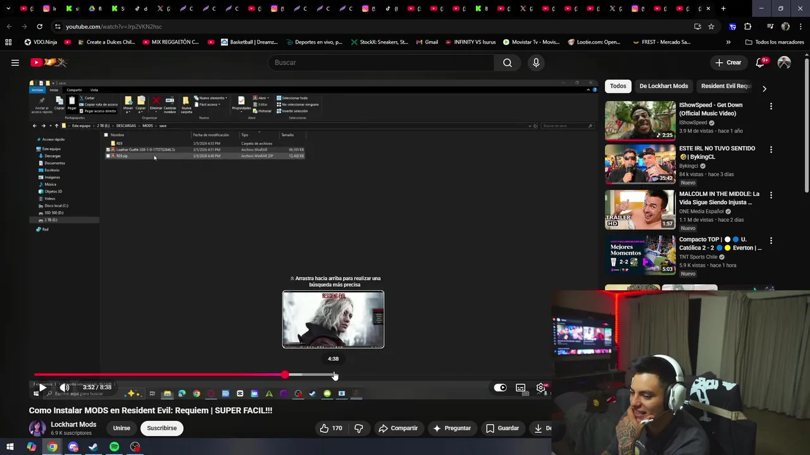810x455 pixels.
Task: Open Copilot in the Windows taskbar
Action: click(31, 447)
